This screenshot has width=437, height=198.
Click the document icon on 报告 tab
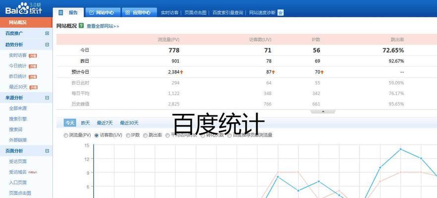point(61,12)
